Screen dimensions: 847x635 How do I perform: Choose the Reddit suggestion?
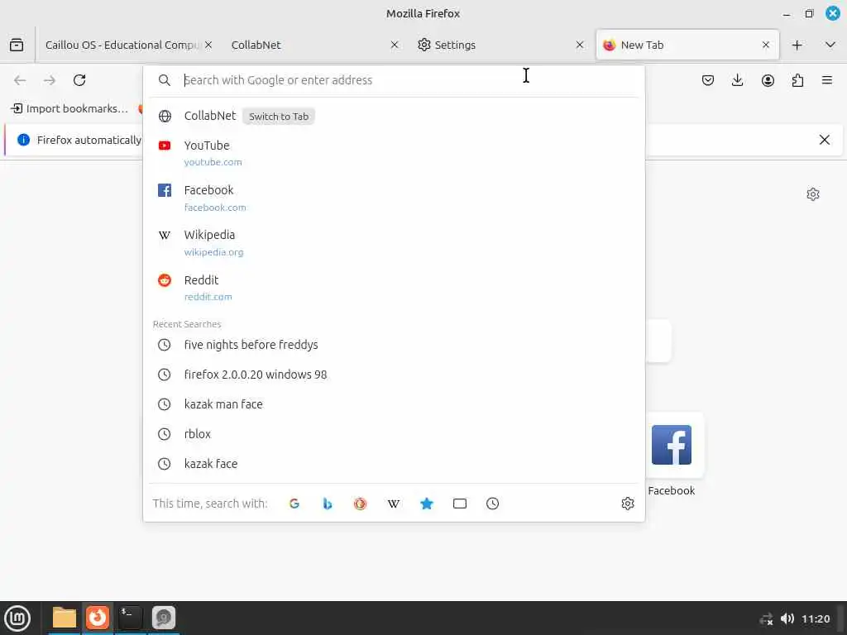(x=394, y=288)
